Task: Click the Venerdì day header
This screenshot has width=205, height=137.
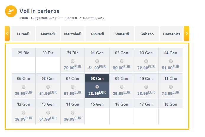Action: 122,34
